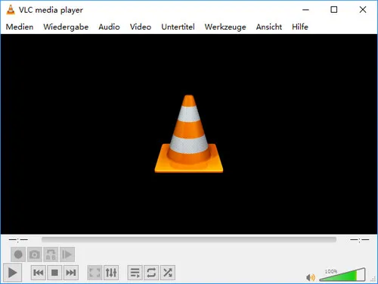Open the Video menu
The height and width of the screenshot is (284, 378).
coord(141,27)
